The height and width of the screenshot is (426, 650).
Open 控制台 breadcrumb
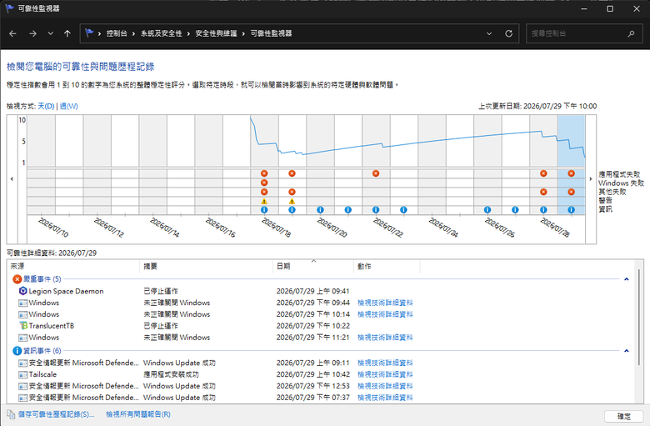pos(117,33)
